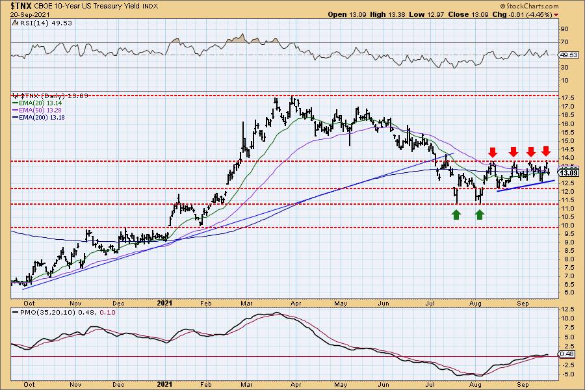Click the red down-triangle change indicator
Viewport: 585px width, 390px height.
coord(556,15)
